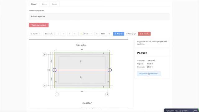Click the blue Формат button
The height and width of the screenshot is (112, 199).
pyautogui.click(x=119, y=34)
